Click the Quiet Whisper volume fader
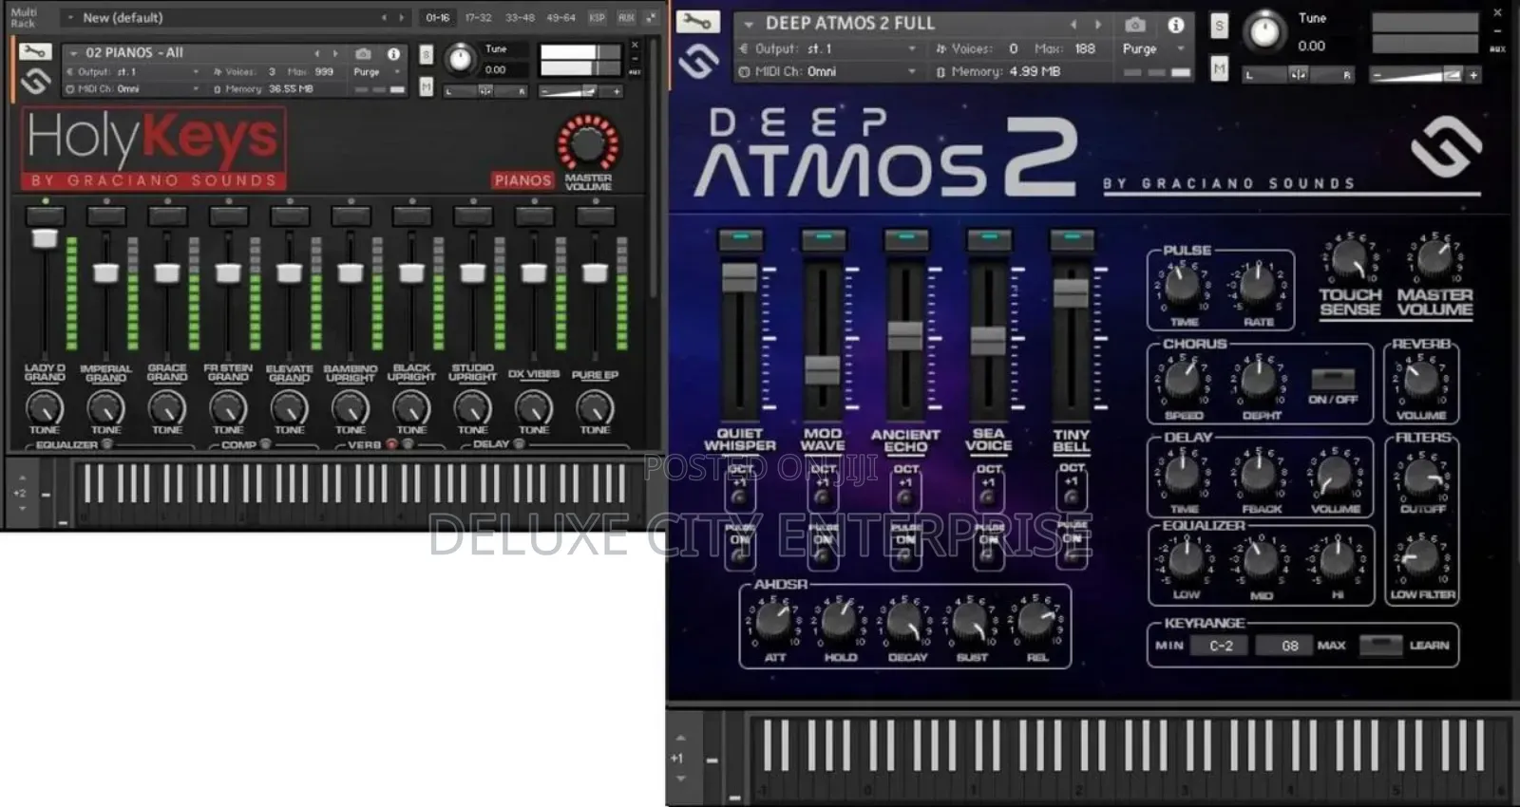1520x807 pixels. pos(740,277)
